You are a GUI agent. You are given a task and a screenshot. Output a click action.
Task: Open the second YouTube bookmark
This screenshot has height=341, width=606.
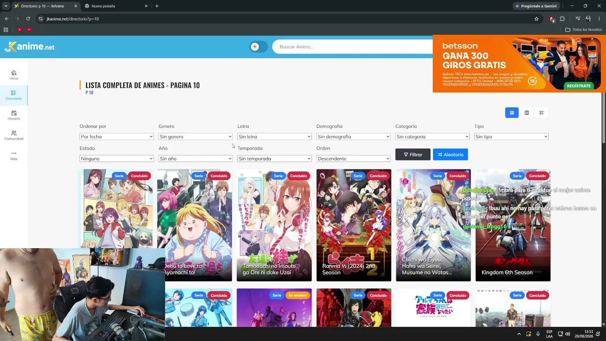pyautogui.click(x=29, y=29)
